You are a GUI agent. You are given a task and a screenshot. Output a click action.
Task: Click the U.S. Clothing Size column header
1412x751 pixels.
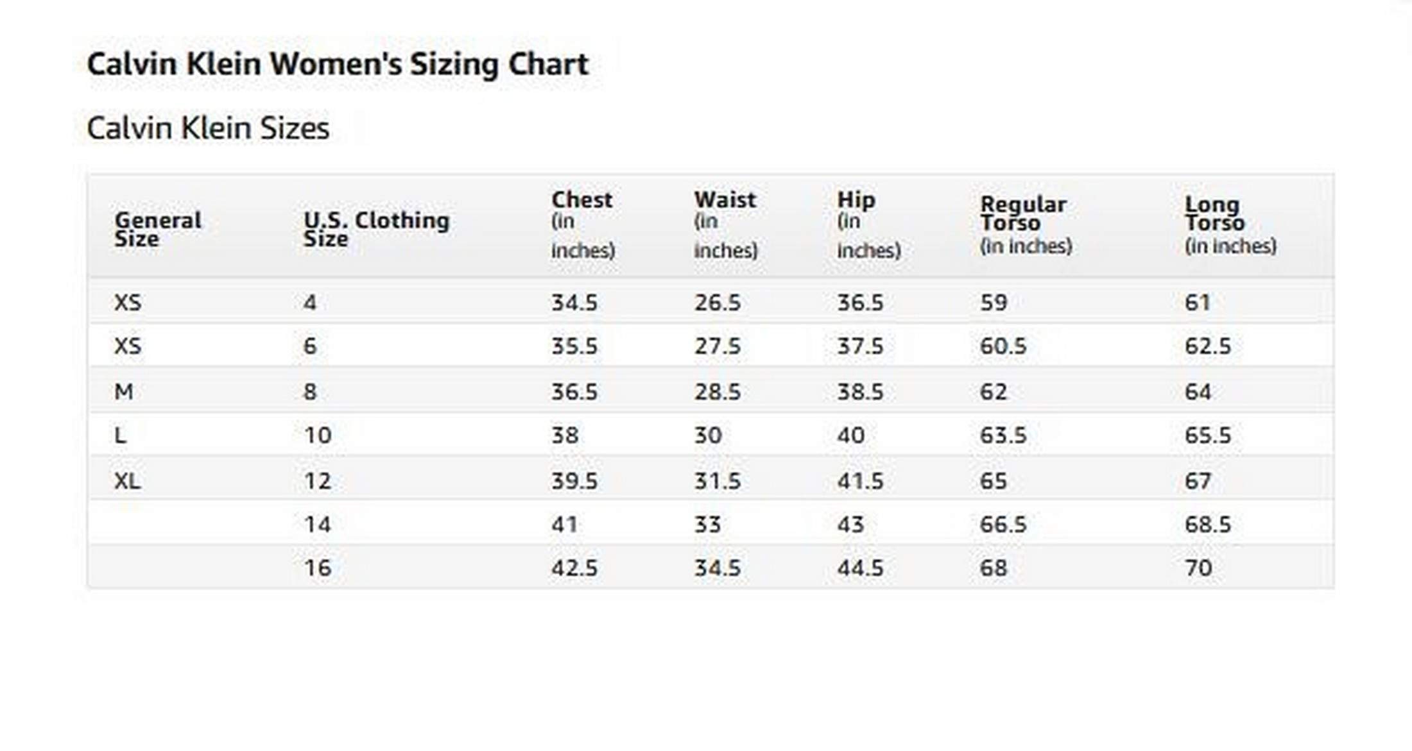(376, 229)
